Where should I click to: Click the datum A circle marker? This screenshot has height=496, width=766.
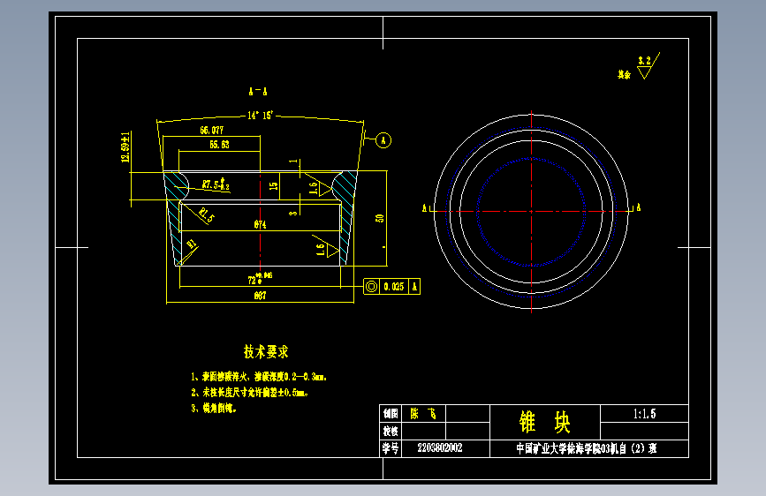tap(383, 140)
